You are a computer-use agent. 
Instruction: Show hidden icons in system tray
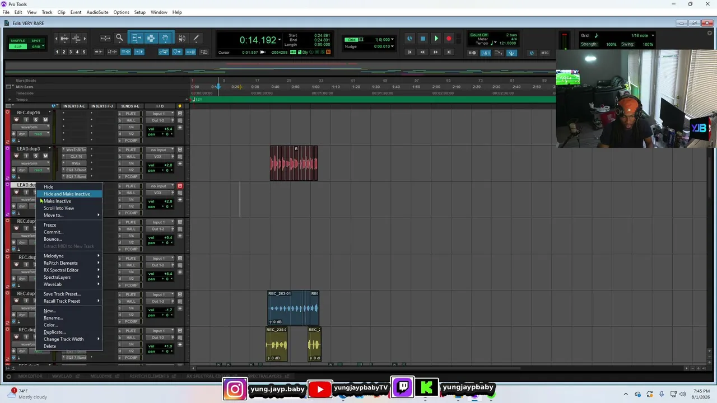(x=626, y=394)
